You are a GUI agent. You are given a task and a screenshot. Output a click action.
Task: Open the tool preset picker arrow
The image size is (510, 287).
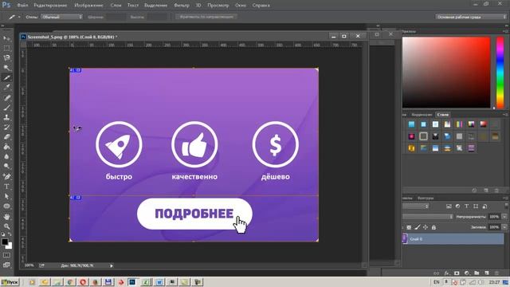[x=19, y=17]
